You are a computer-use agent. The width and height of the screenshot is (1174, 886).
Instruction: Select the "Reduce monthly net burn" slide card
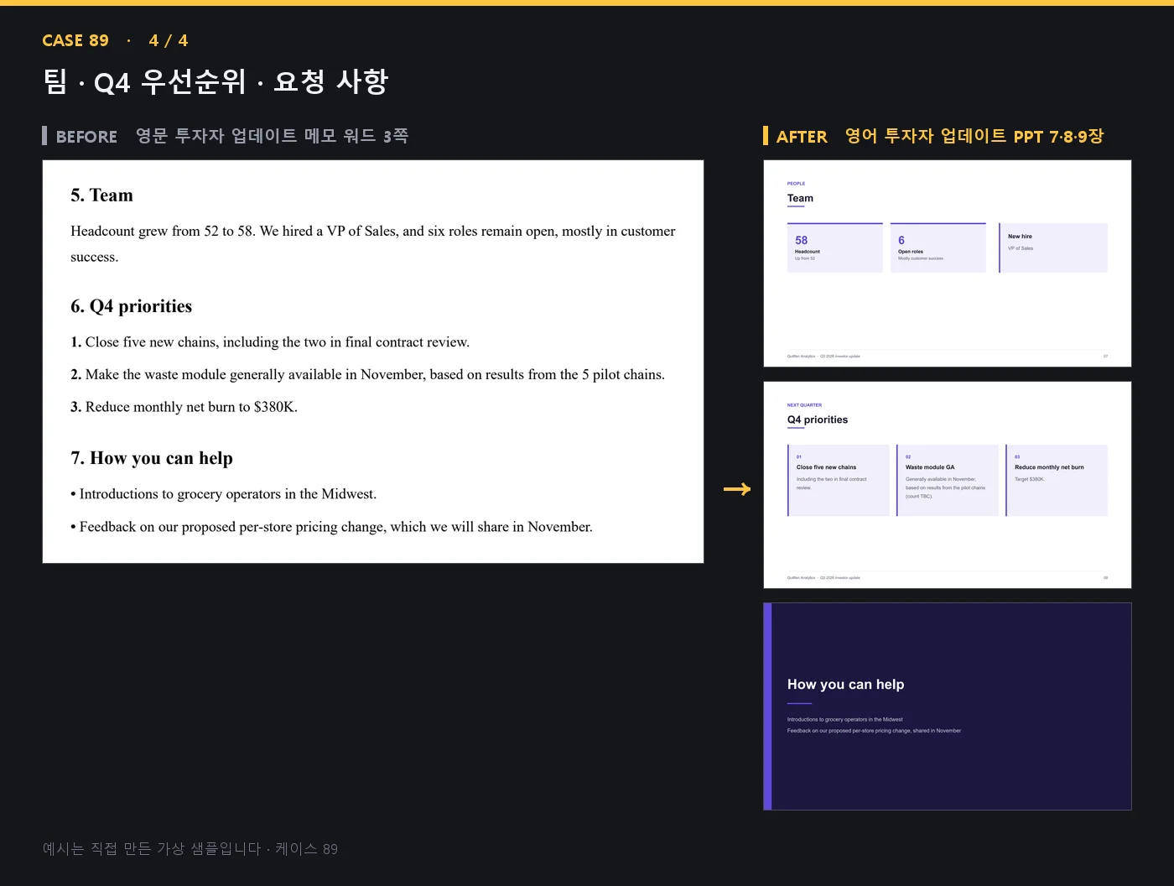(x=1057, y=480)
